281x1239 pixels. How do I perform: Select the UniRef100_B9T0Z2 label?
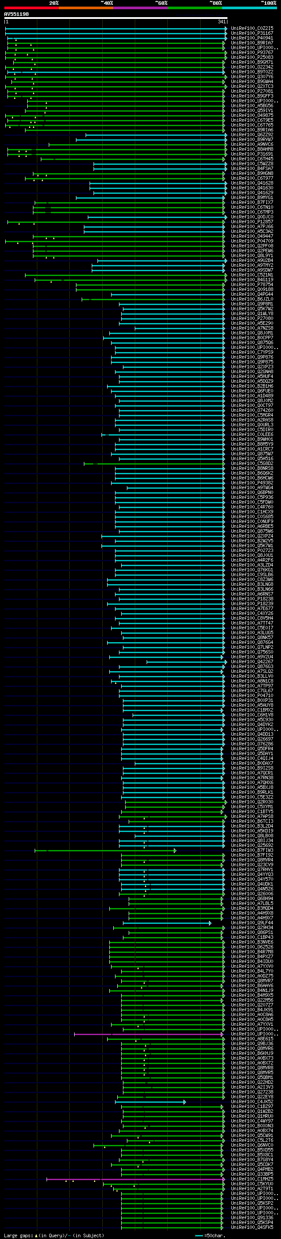point(252,72)
